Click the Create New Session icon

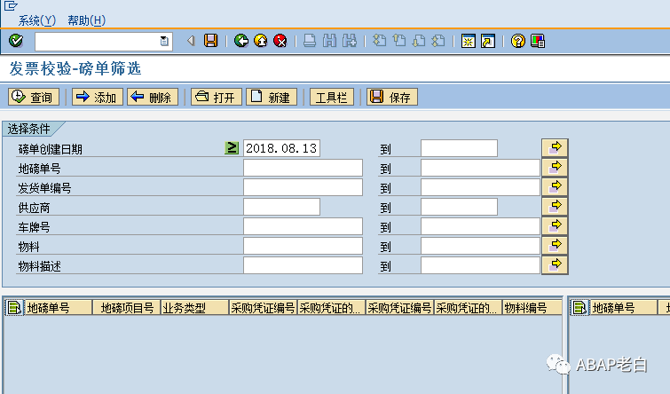coord(469,41)
